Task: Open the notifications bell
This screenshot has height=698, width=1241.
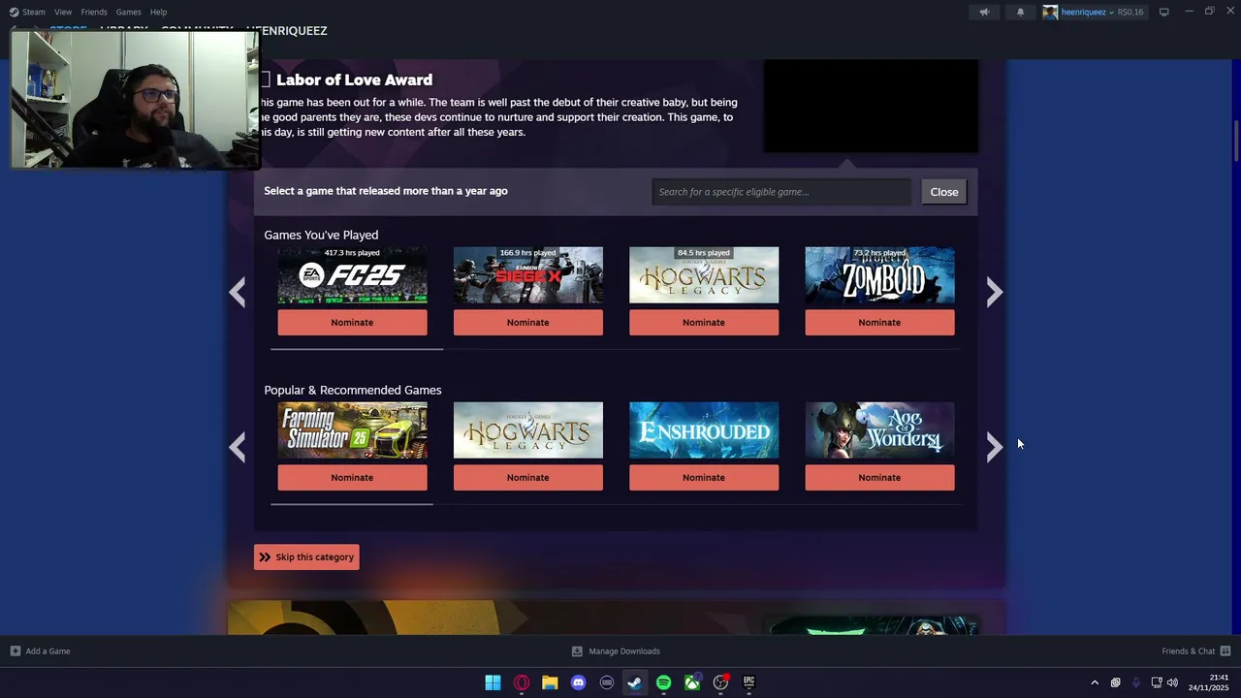Action: click(x=1020, y=12)
